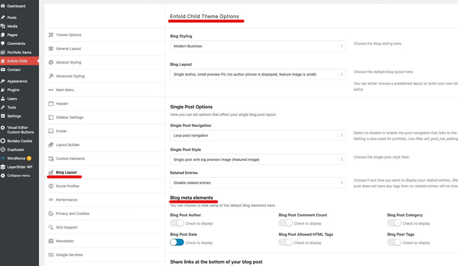The height and width of the screenshot is (266, 458).
Task: Click the Appearance brush icon
Action: pos(3,81)
